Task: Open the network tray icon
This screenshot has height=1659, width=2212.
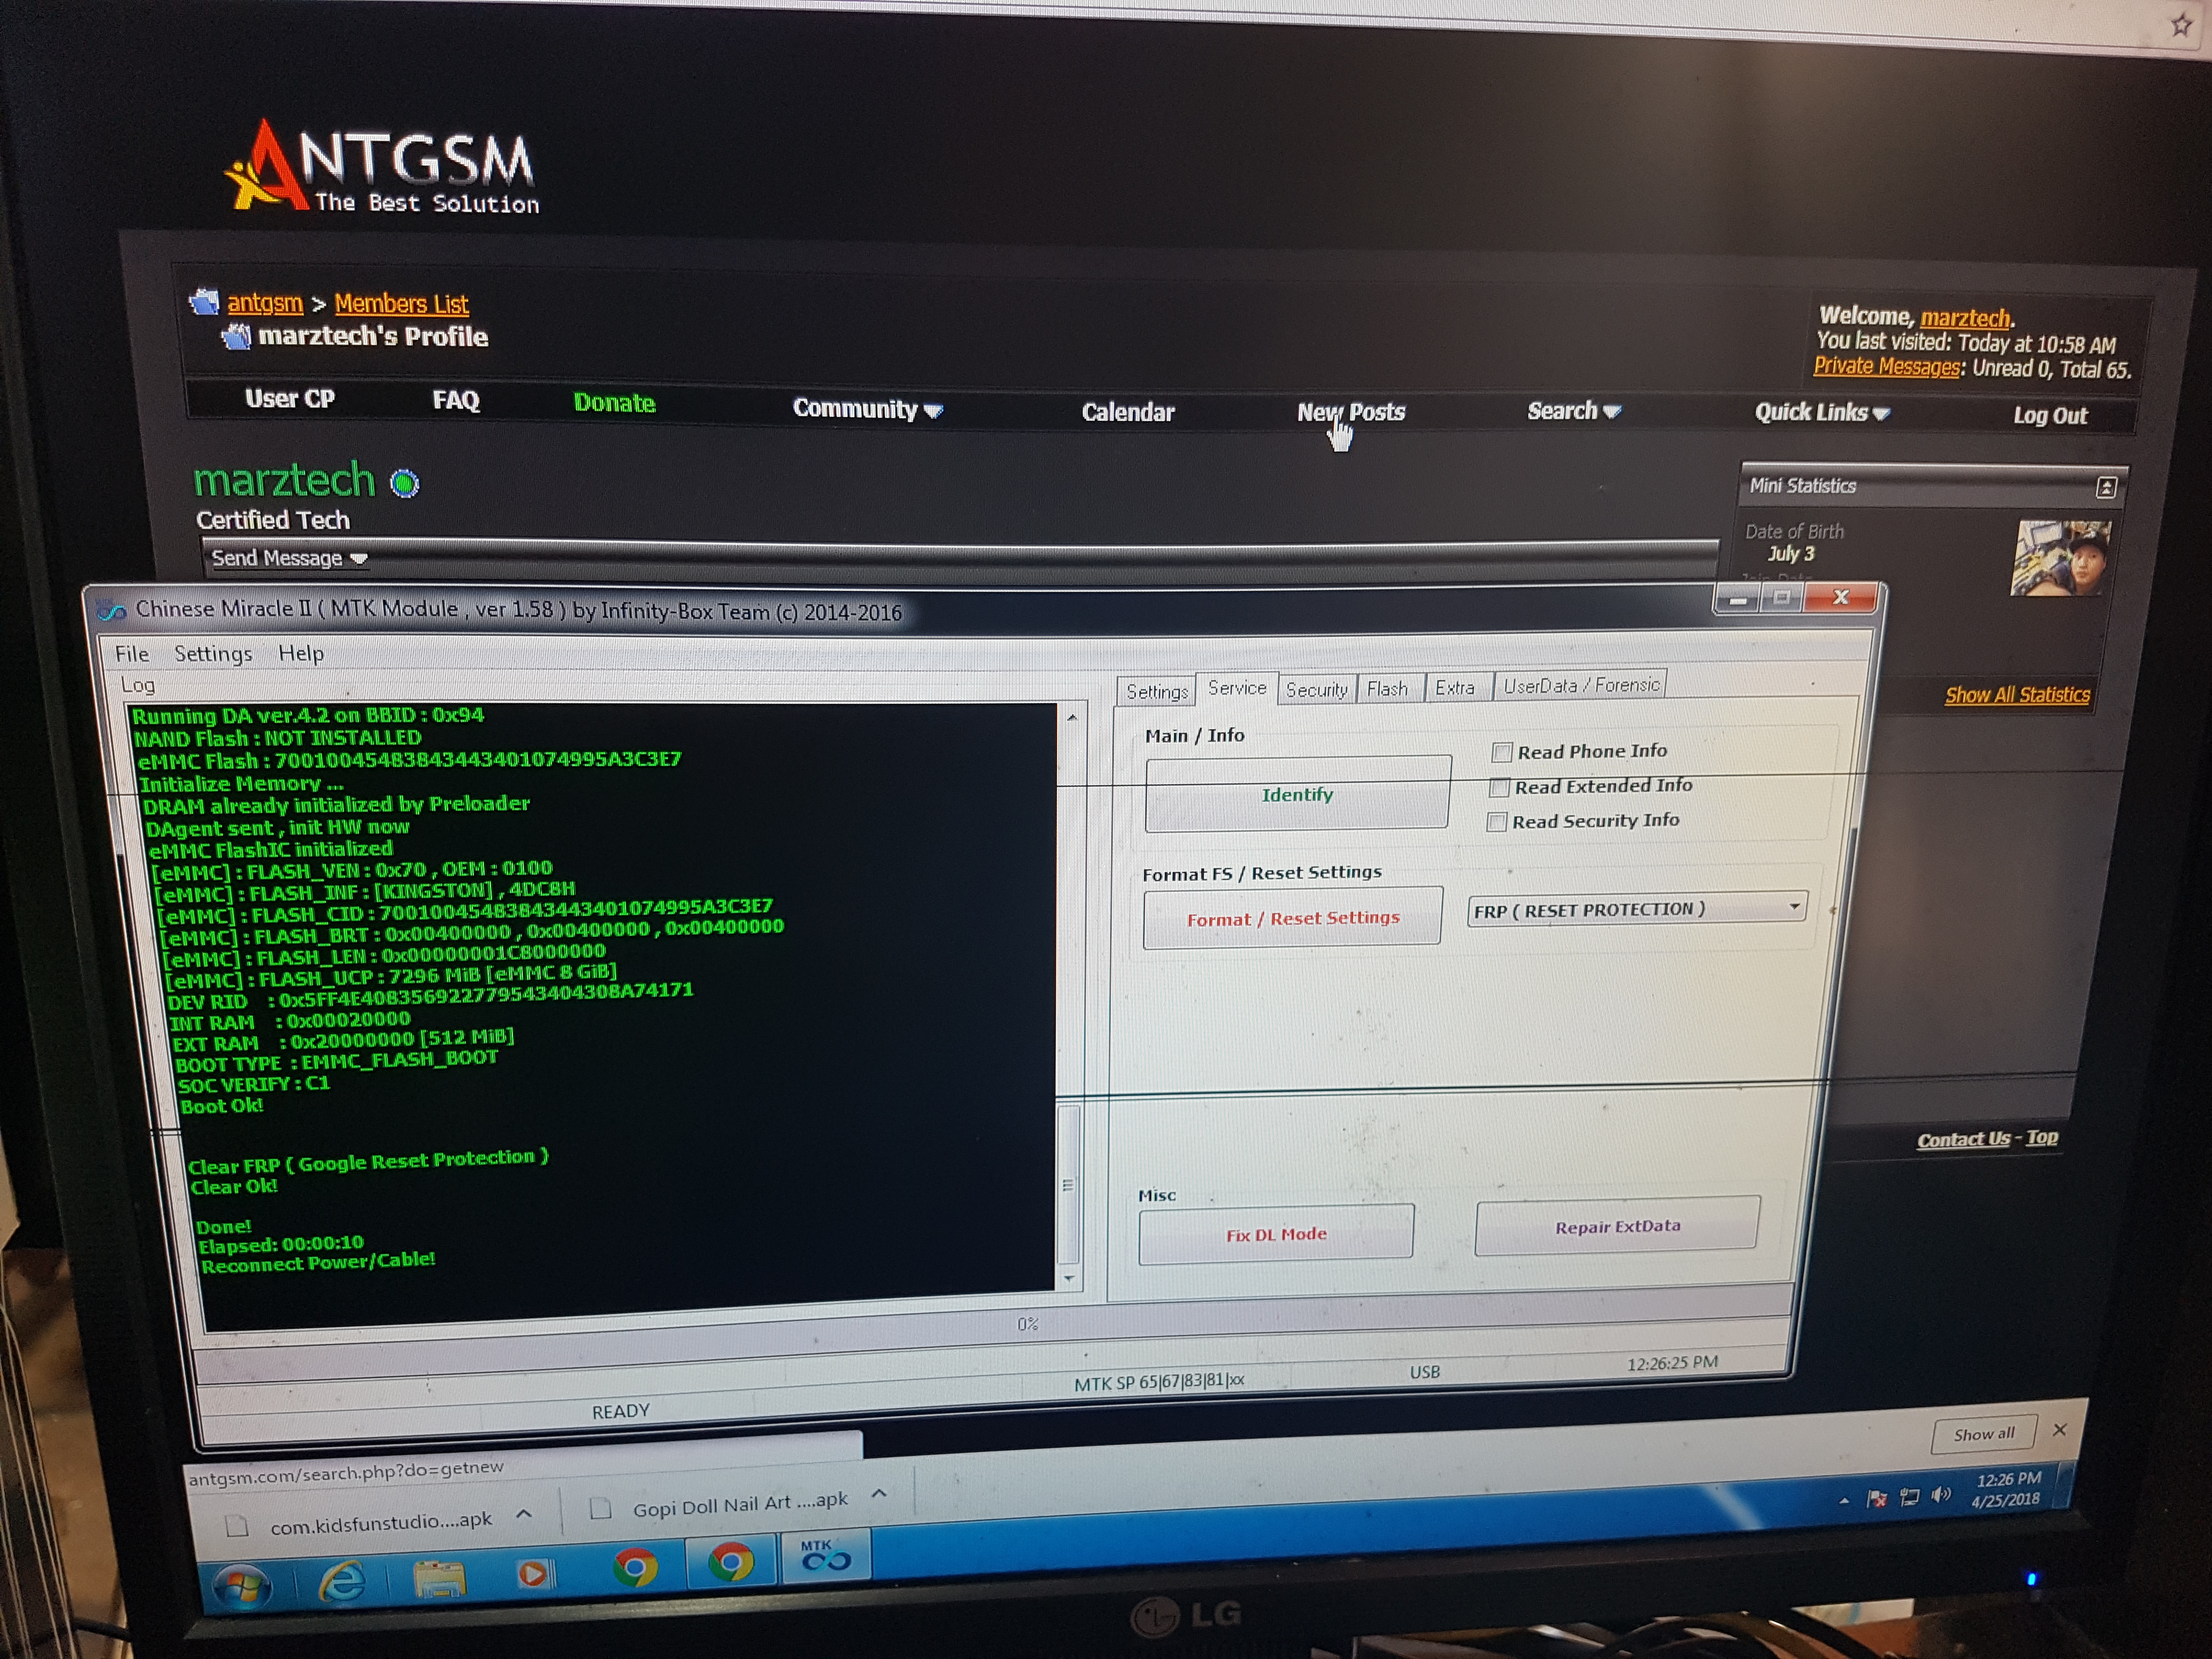Action: pyautogui.click(x=1910, y=1497)
